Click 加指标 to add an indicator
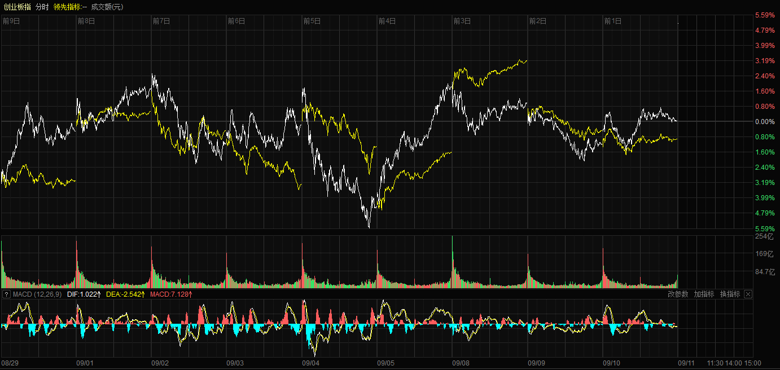780x370 pixels. 704,294
